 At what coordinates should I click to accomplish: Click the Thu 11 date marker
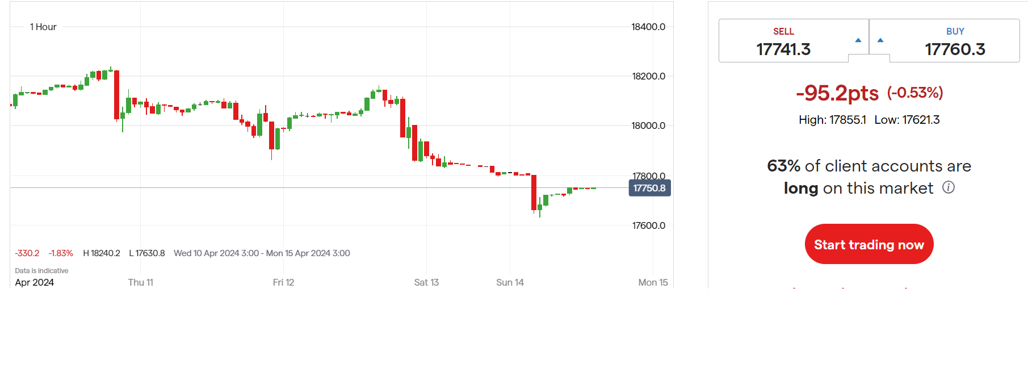(x=141, y=282)
